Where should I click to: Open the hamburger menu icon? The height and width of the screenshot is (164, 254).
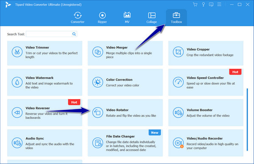219,4
